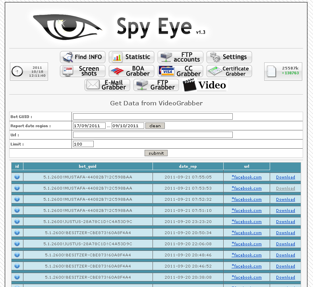Click the start date field 17/09/2011
Screen dimensions: 313x287
89,126
